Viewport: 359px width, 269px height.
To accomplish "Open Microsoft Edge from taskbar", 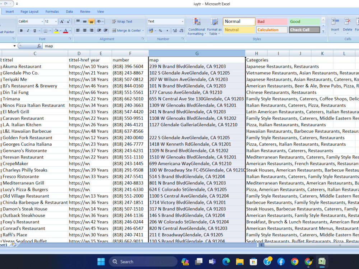I will pos(226,262).
